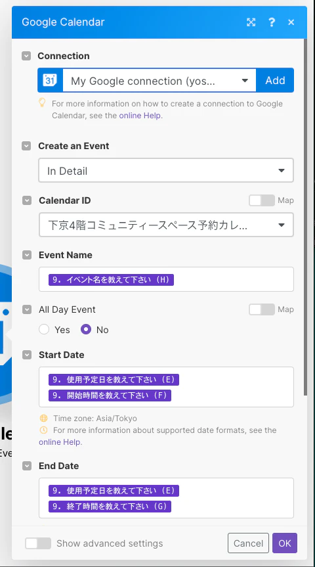Viewport: 315px width, 567px height.
Task: Click the panel's vertical scrollbar
Action: [x=306, y=217]
